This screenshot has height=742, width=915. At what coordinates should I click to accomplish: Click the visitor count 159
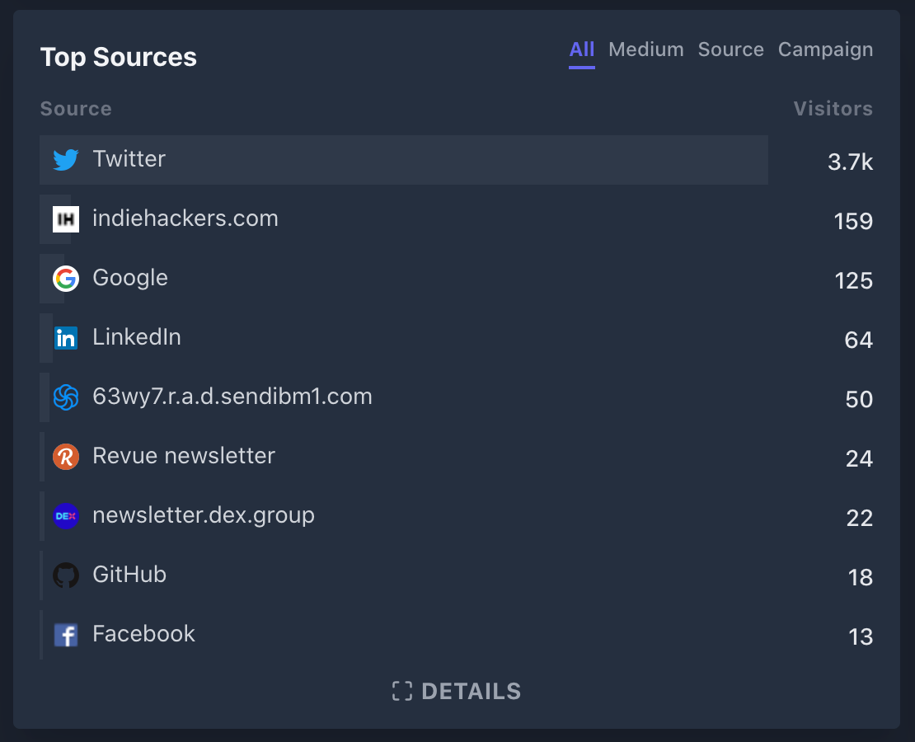click(853, 221)
